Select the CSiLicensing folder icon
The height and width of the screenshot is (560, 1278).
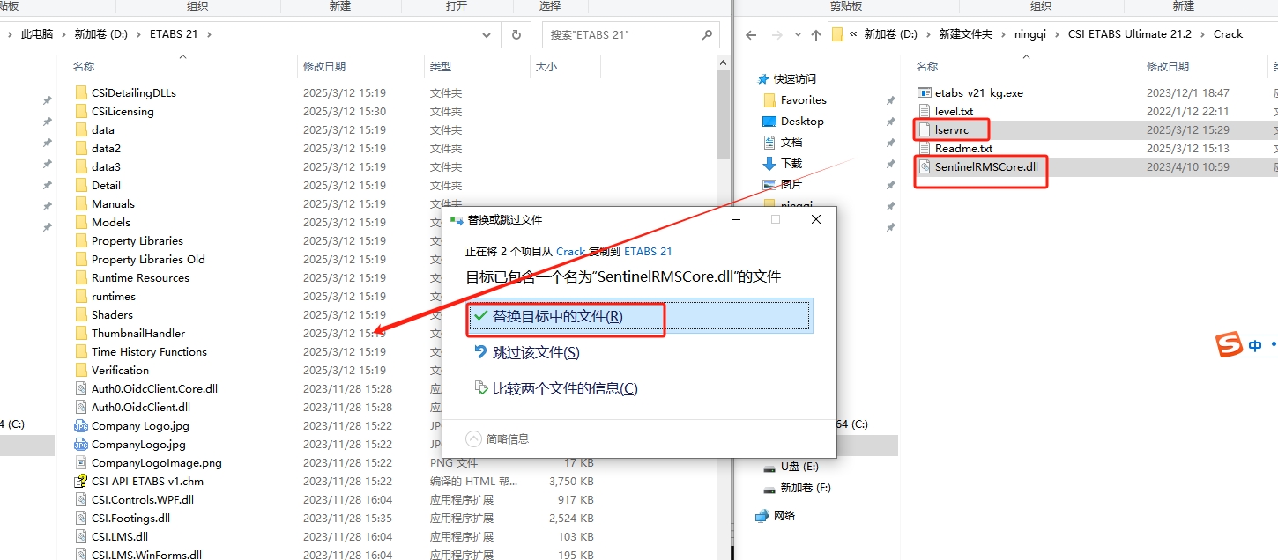point(81,112)
